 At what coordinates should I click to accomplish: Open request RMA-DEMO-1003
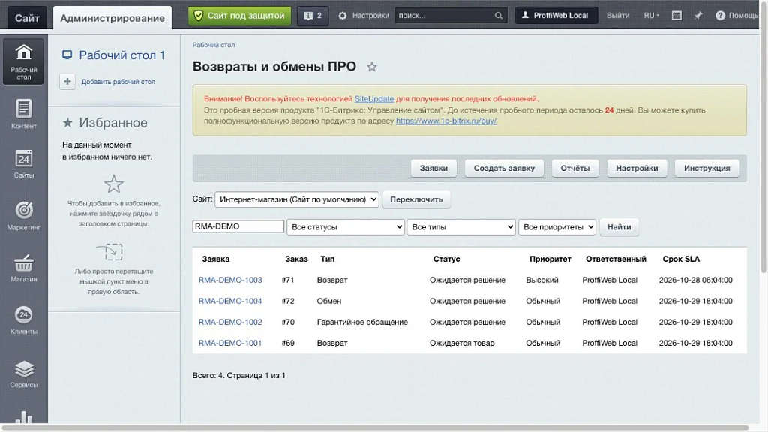point(230,280)
